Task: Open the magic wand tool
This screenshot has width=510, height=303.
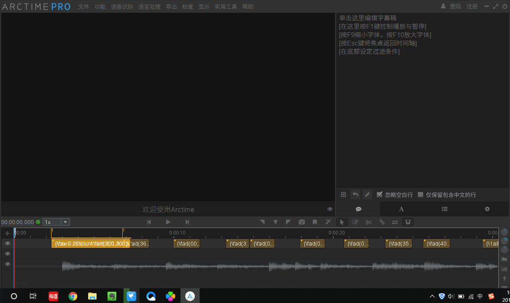Action: (x=328, y=222)
